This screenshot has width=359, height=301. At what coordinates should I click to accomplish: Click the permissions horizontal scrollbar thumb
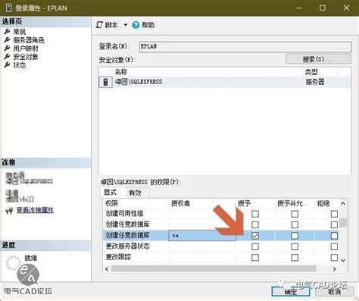[x=214, y=269]
